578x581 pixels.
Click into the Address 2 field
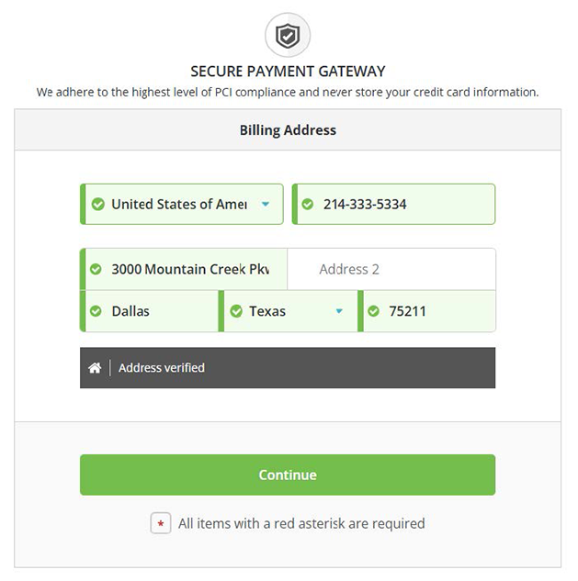pos(391,270)
